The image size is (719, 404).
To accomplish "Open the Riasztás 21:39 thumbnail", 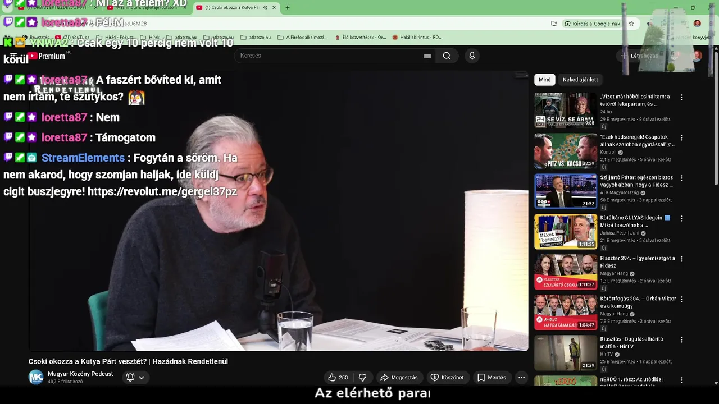I will (x=566, y=352).
